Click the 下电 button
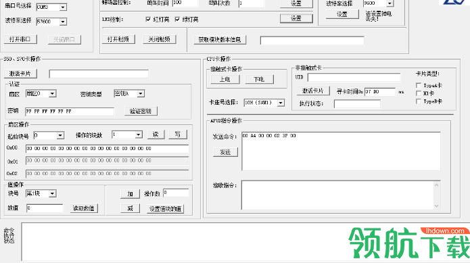 [x=259, y=79]
